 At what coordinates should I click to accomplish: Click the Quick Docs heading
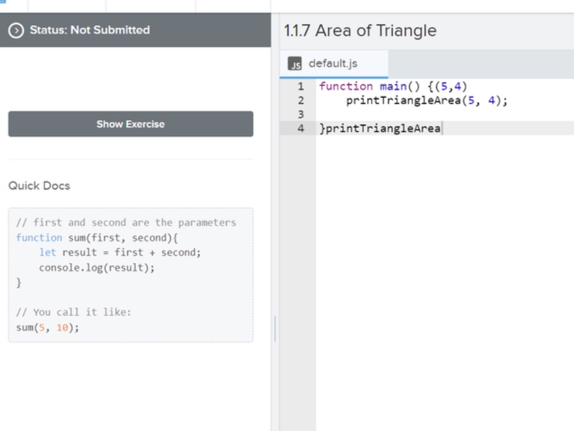pyautogui.click(x=39, y=186)
